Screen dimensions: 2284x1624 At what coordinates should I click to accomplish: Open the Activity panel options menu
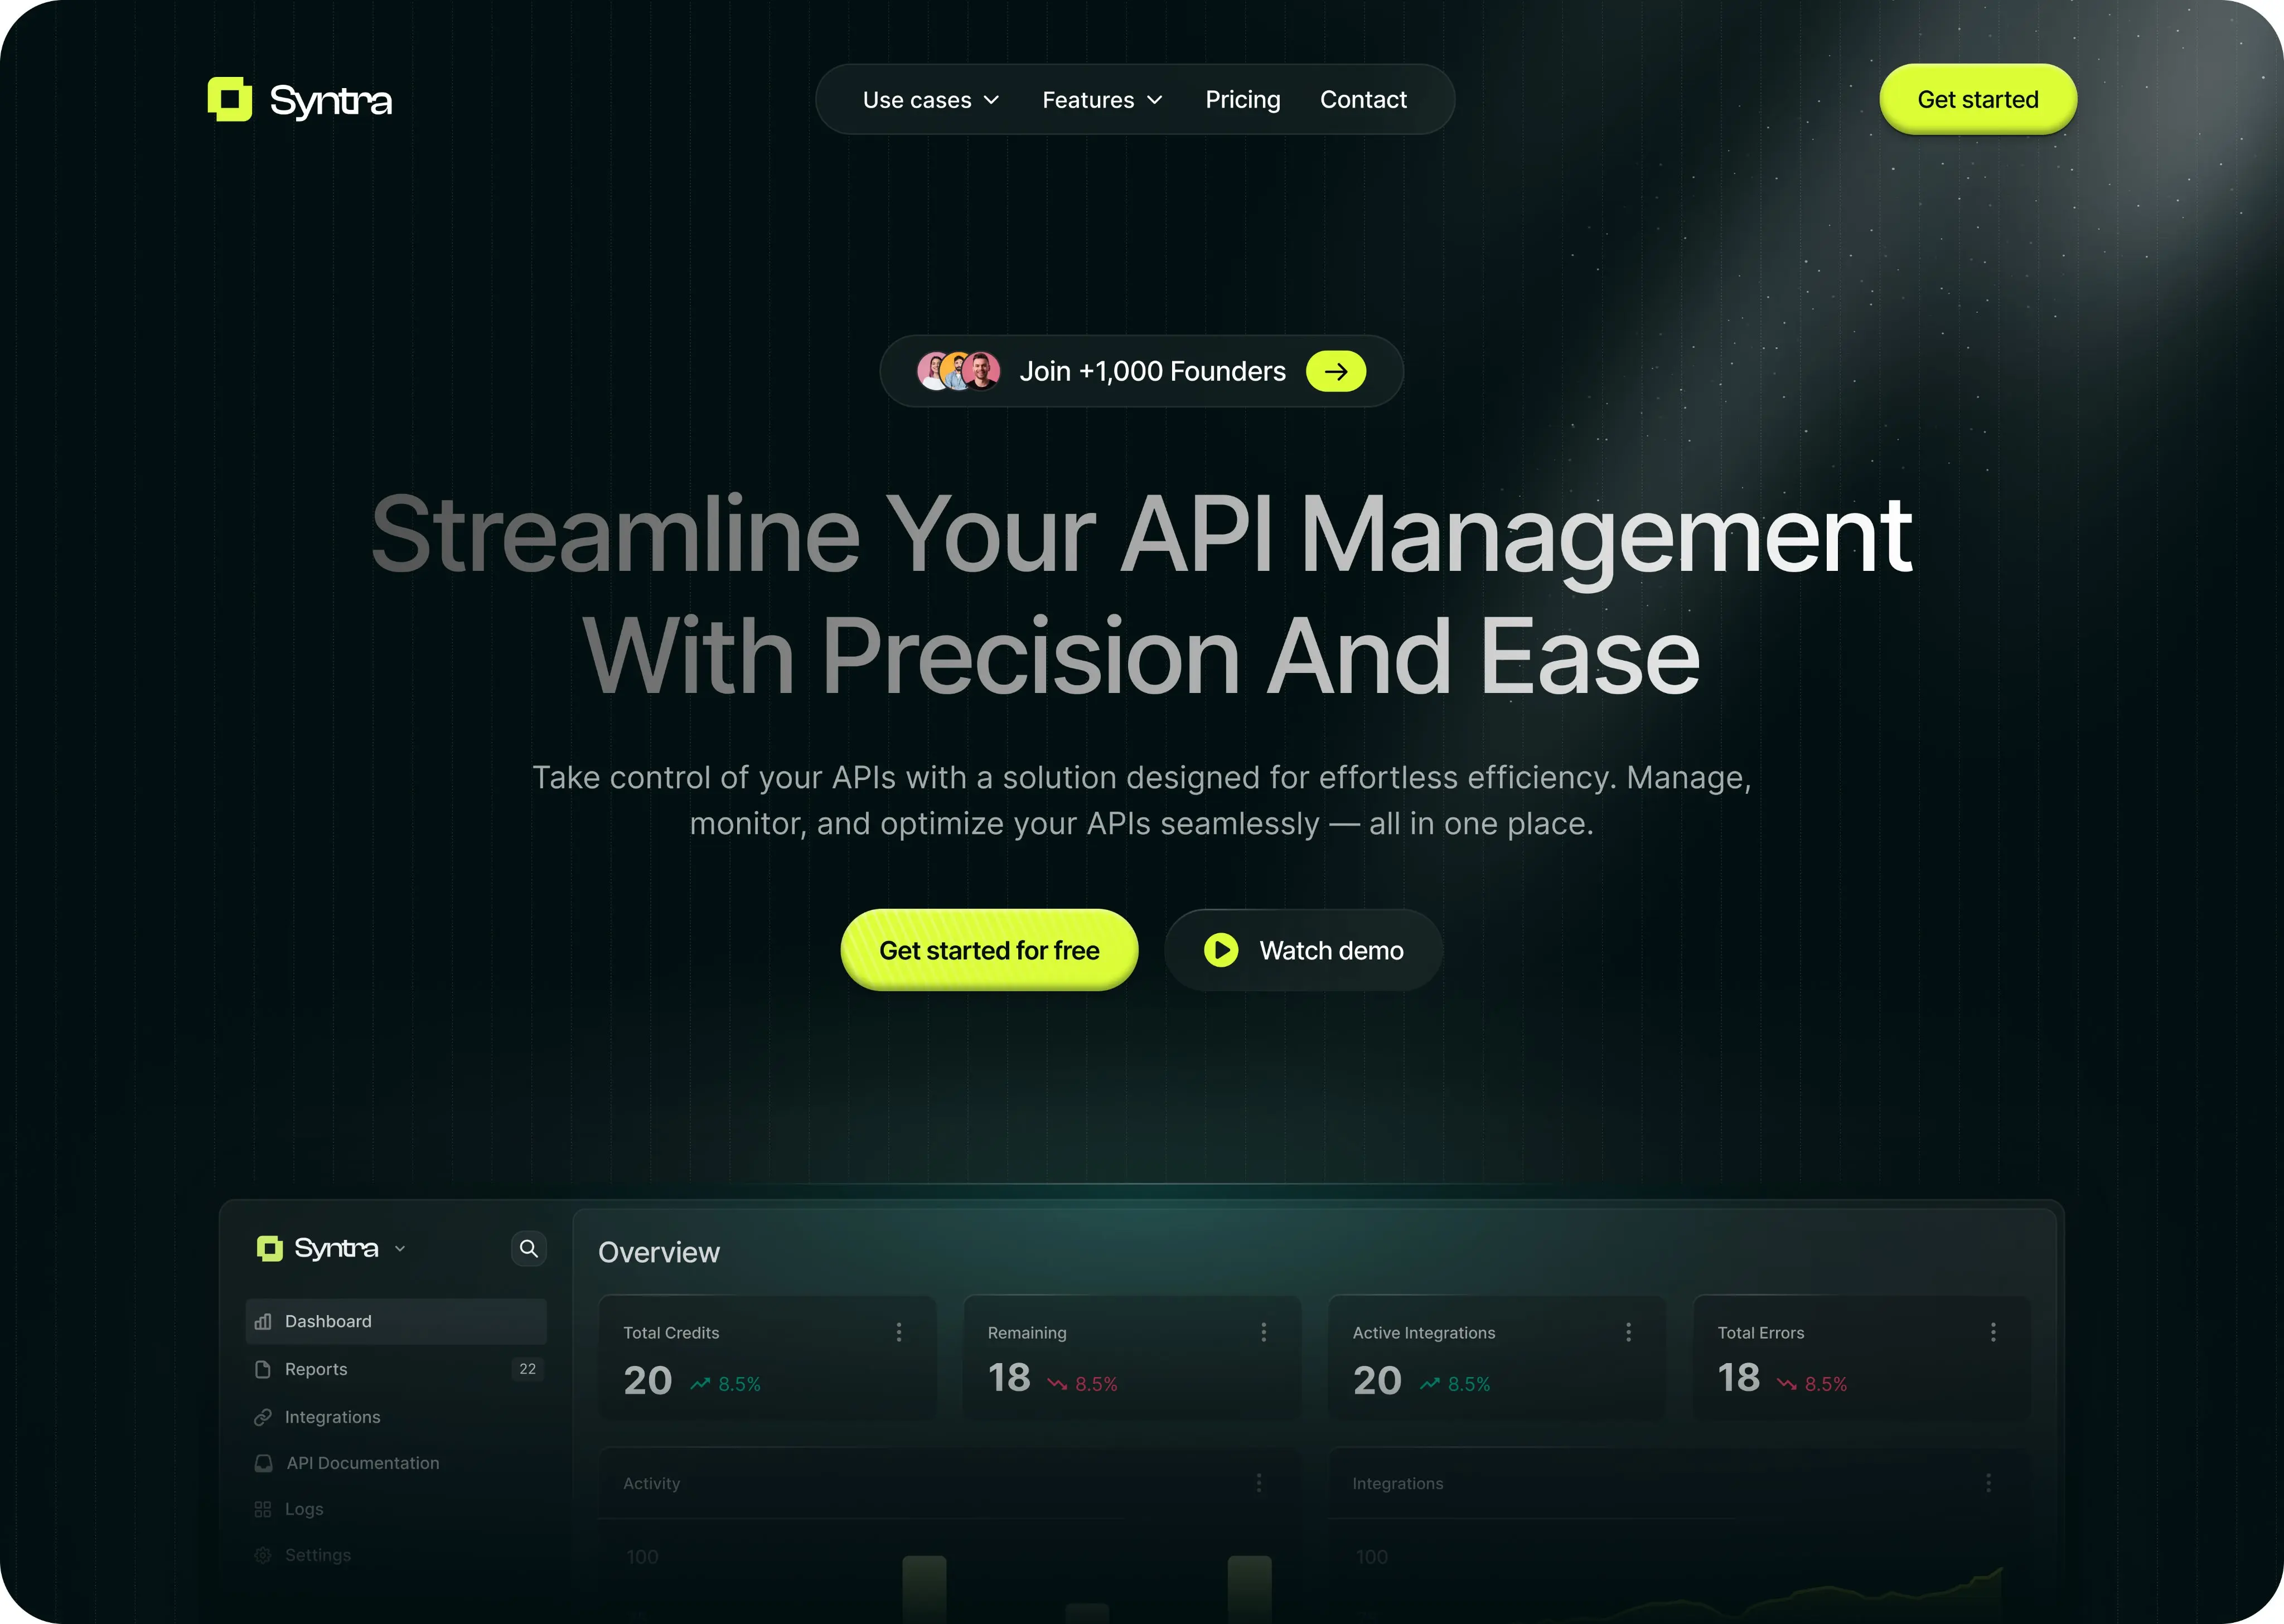pyautogui.click(x=1259, y=1483)
